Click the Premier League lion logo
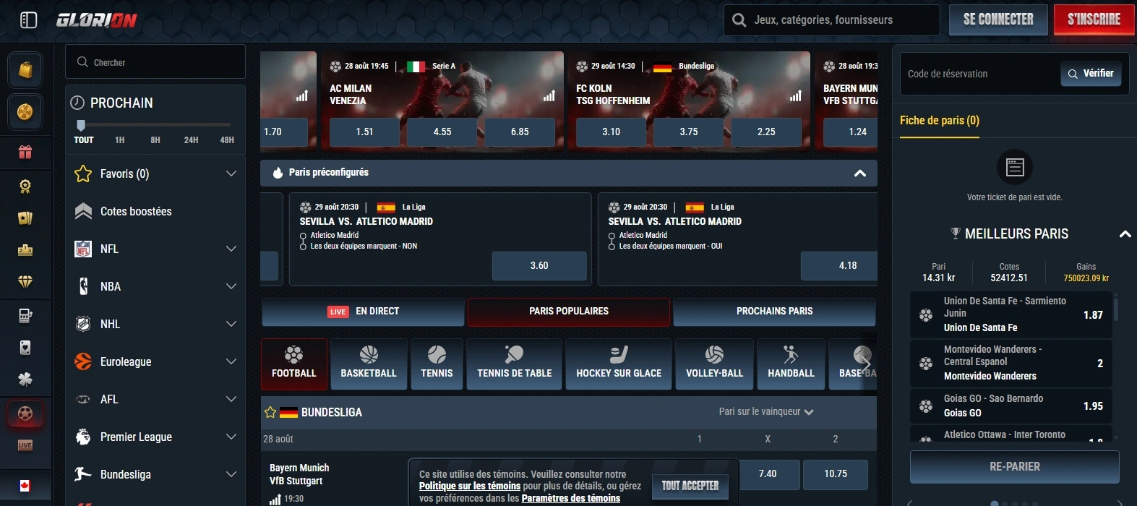This screenshot has width=1137, height=506. 83,437
